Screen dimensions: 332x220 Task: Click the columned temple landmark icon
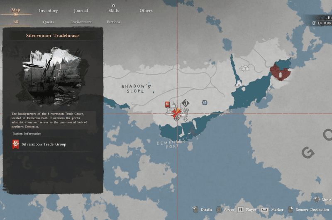click(x=246, y=68)
